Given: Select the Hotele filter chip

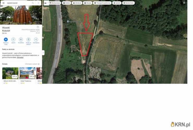Looking at the screenshot, I should pos(67,3).
